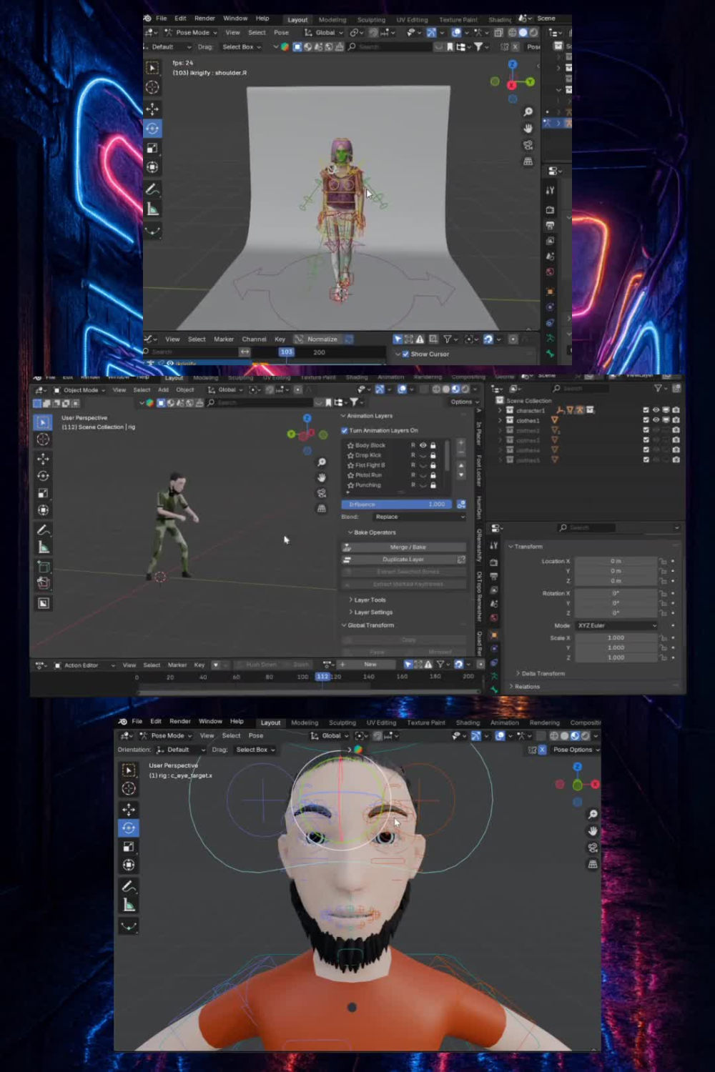The width and height of the screenshot is (715, 1072).
Task: Open the Global orientation dropdown in the top window
Action: 324,33
